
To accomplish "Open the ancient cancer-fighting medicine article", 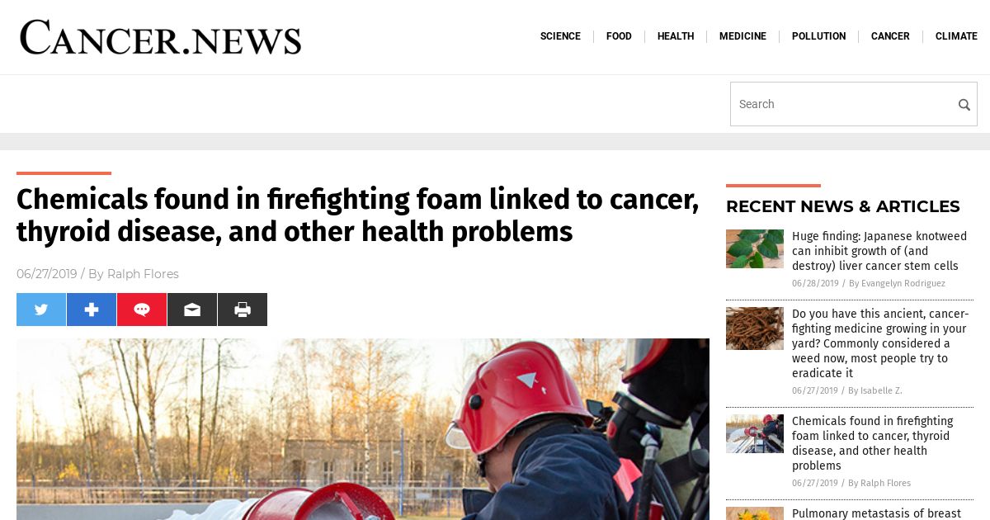I will pyautogui.click(x=880, y=343).
